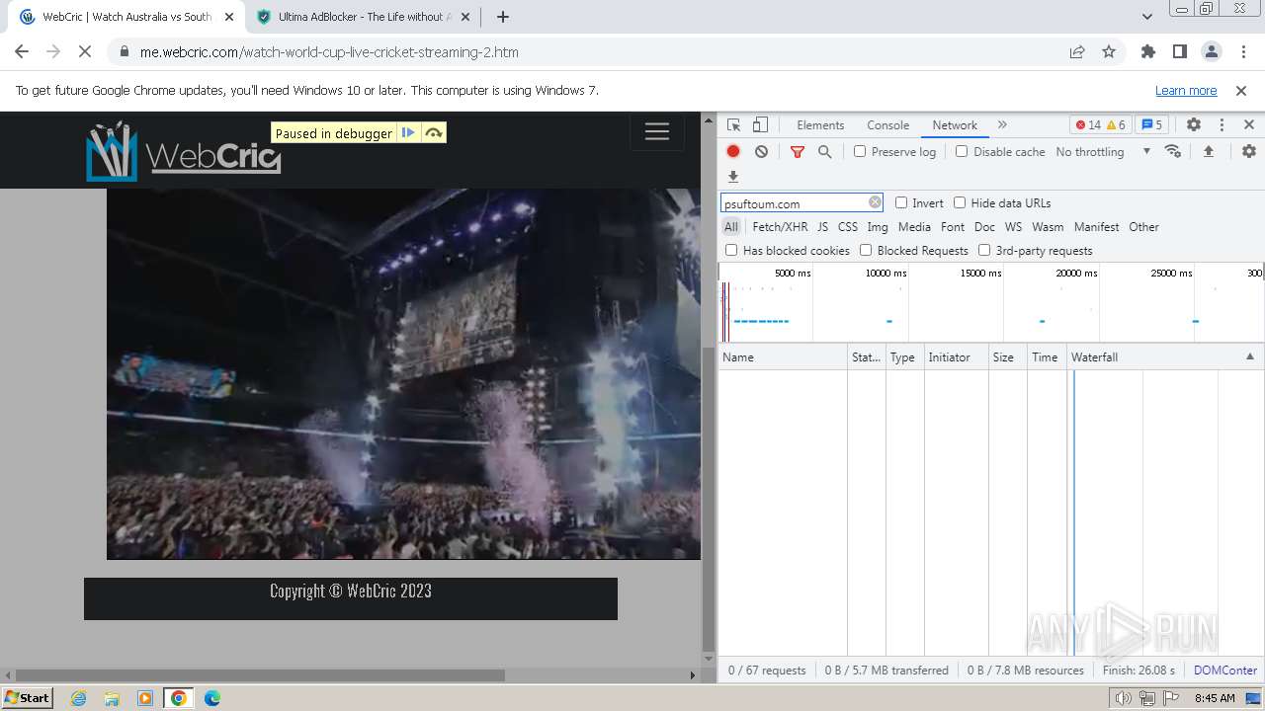Select the WebCric browser tab
Image resolution: width=1265 pixels, height=711 pixels.
(x=126, y=17)
